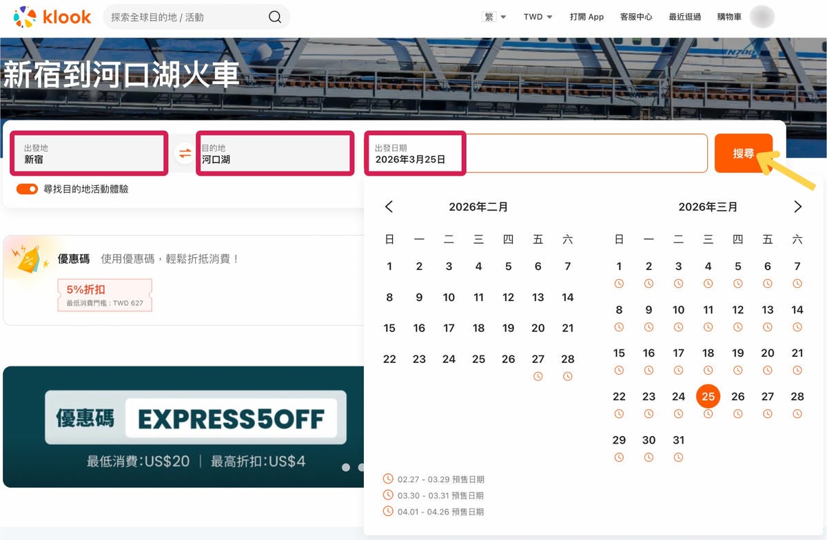Click the 2026年三月 month heading
827x540 pixels.
point(708,207)
